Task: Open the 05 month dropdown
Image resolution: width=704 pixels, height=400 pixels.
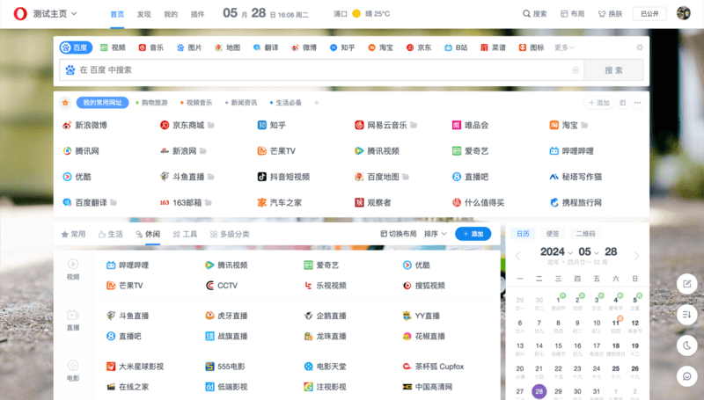Action: tap(588, 251)
